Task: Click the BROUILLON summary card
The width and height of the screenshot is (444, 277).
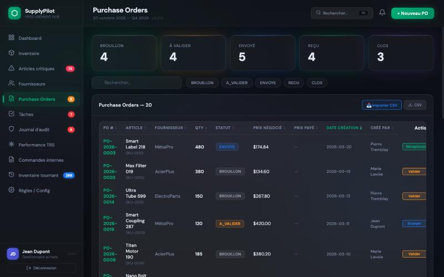Action: [x=124, y=53]
